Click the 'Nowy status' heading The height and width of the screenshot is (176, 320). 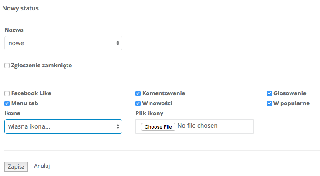[21, 8]
